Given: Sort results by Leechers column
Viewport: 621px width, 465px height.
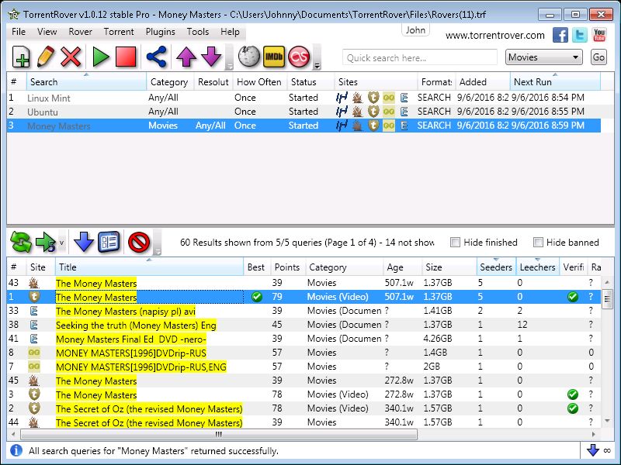Looking at the screenshot, I should [x=537, y=267].
